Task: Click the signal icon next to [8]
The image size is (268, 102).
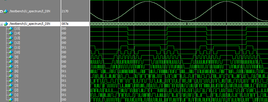Action: pos(11,62)
